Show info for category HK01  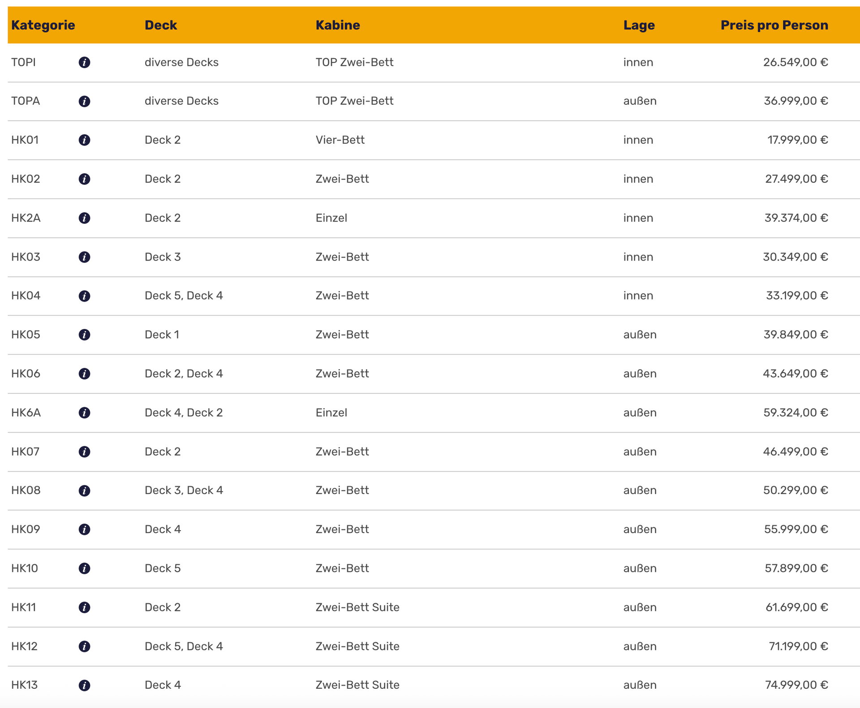pyautogui.click(x=84, y=140)
